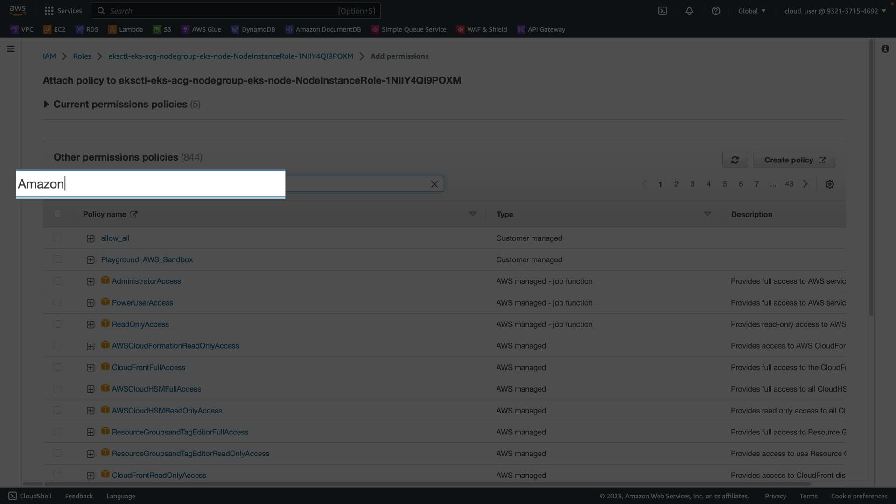Open the side navigation hamburger menu
Screen dimensions: 896x504
pos(11,49)
